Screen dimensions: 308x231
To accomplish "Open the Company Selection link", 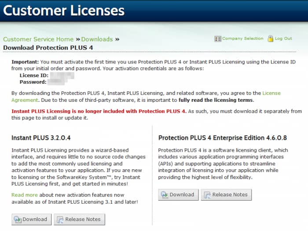I will coord(242,38).
